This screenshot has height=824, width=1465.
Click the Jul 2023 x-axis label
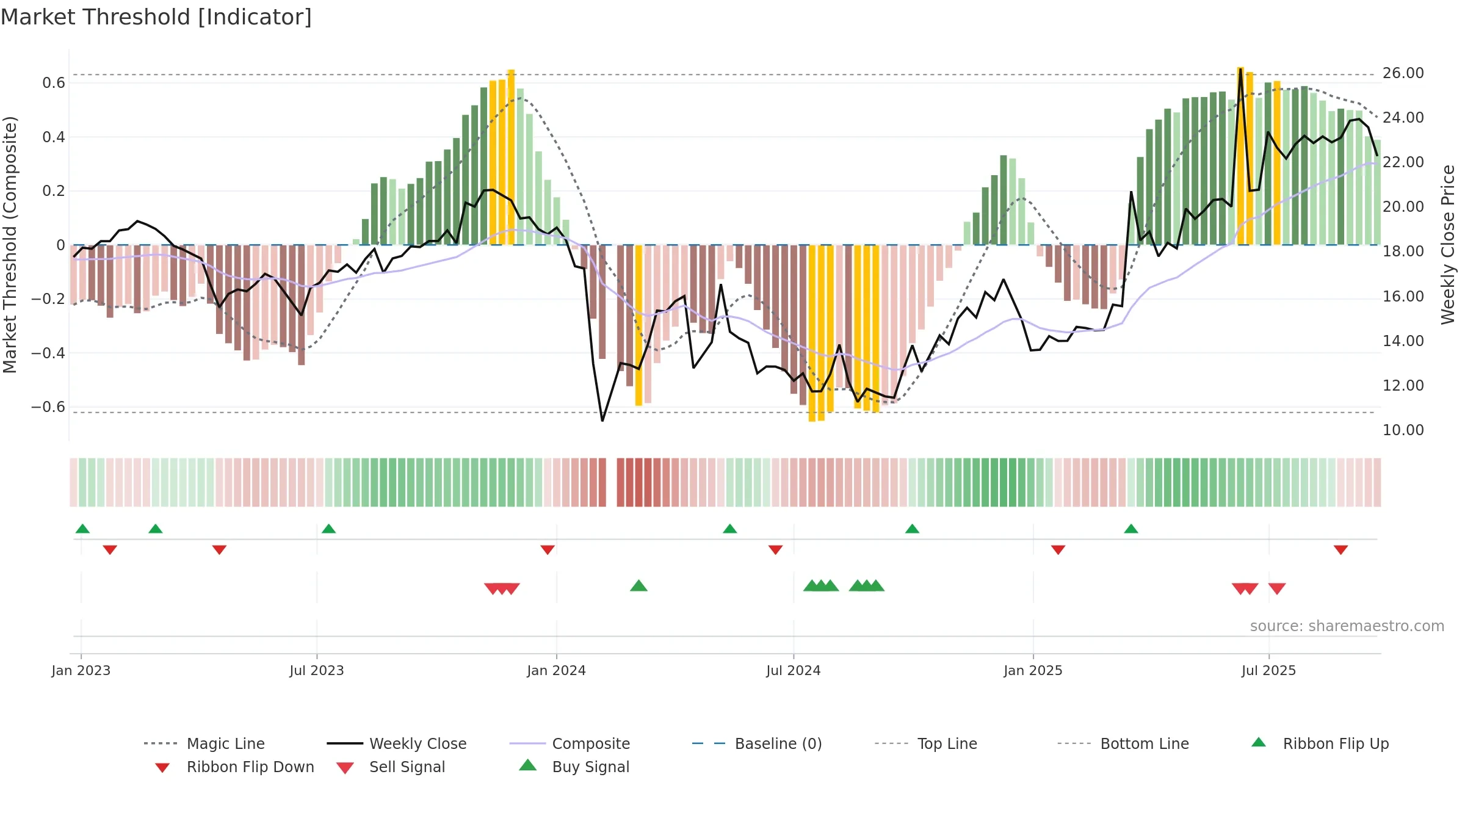[x=317, y=671]
